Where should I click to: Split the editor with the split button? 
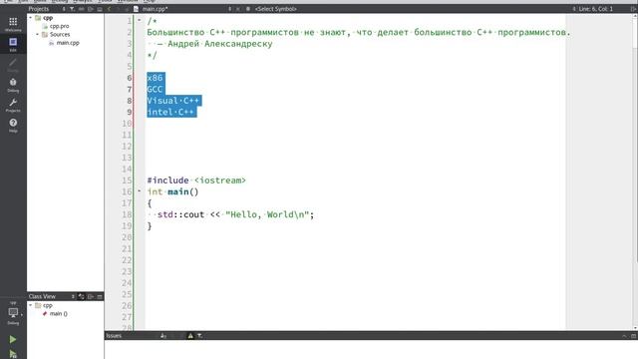[x=633, y=9]
